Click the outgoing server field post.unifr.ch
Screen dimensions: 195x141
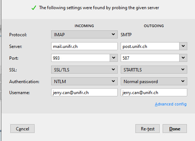click(x=150, y=46)
